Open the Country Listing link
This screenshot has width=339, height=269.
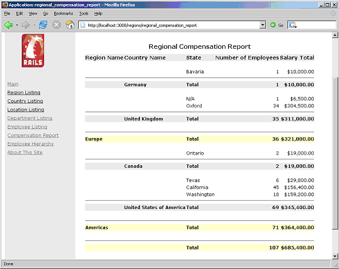(x=25, y=101)
